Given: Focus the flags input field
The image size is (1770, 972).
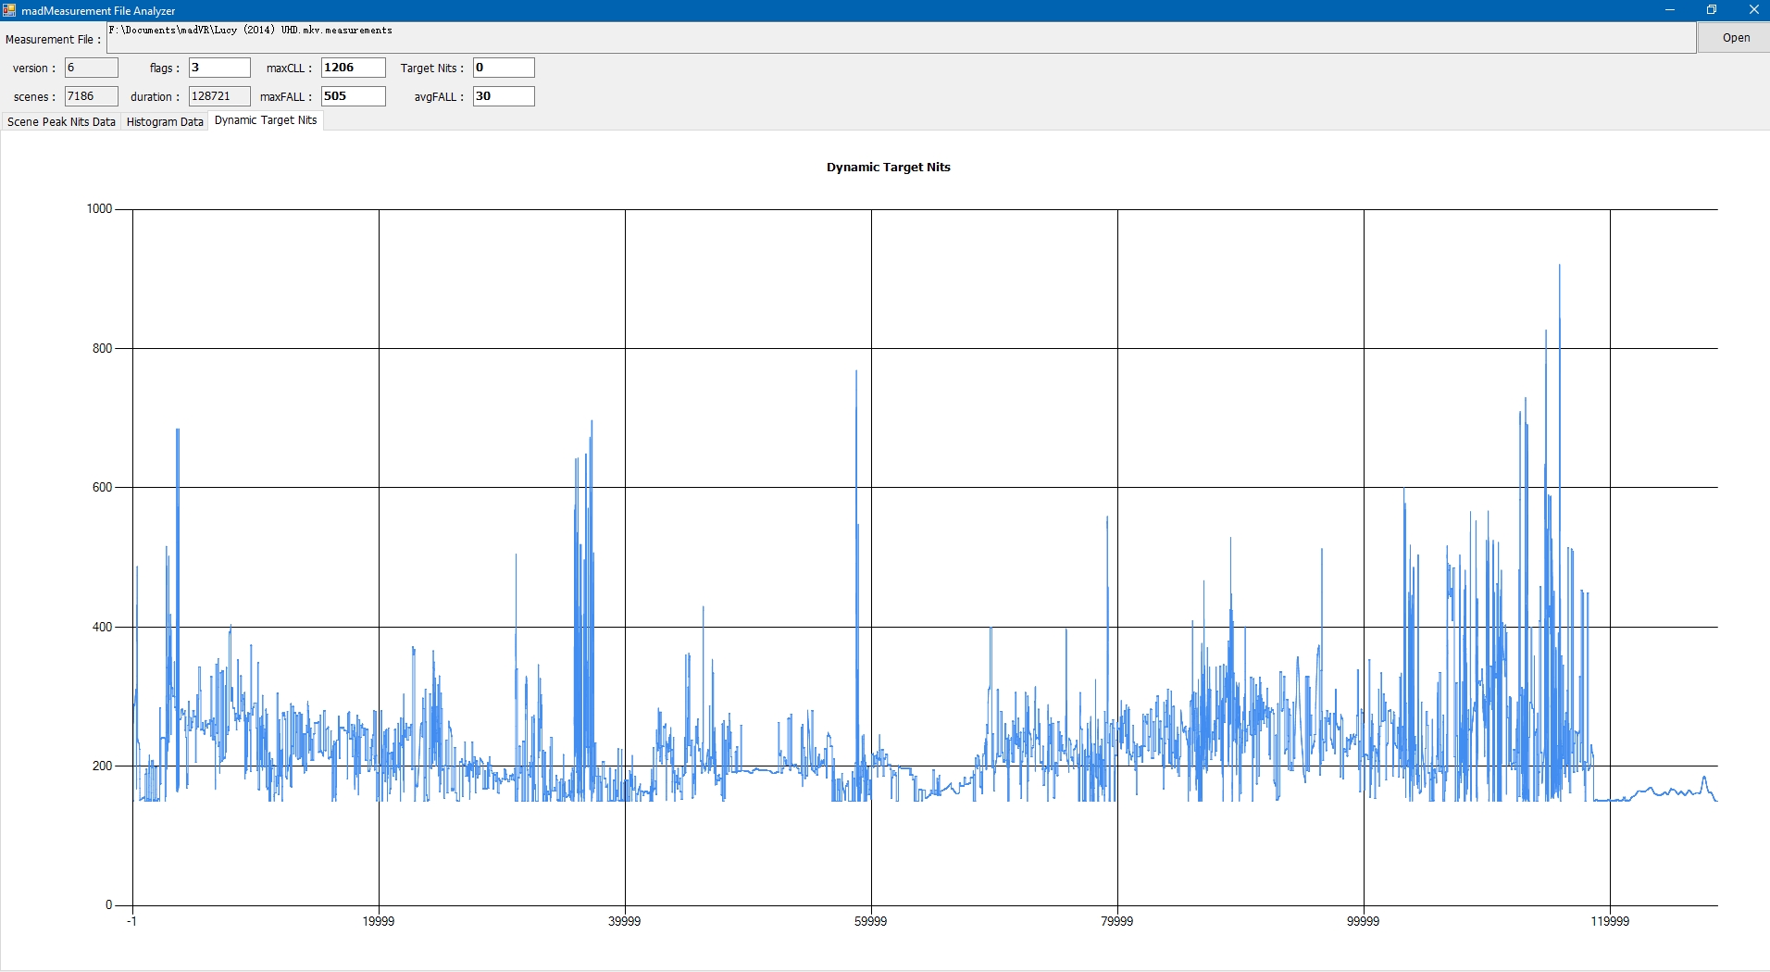Looking at the screenshot, I should 219,68.
